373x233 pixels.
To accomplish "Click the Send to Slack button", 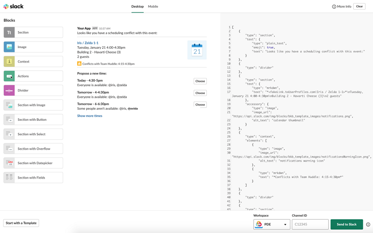I will point(346,224).
